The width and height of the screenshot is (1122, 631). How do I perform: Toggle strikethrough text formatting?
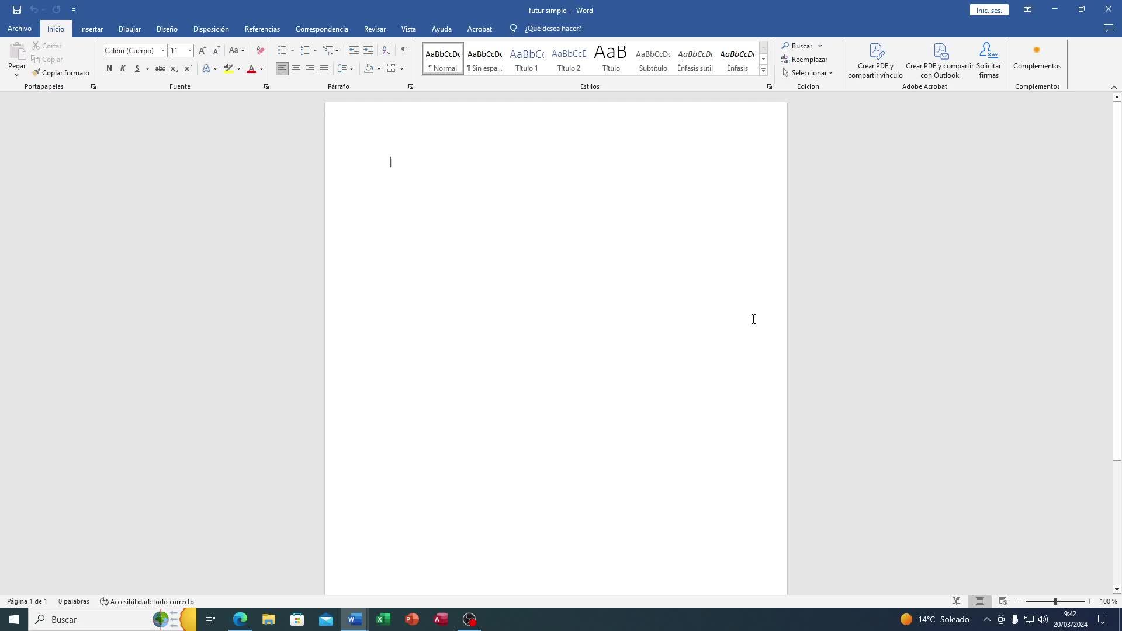click(160, 68)
